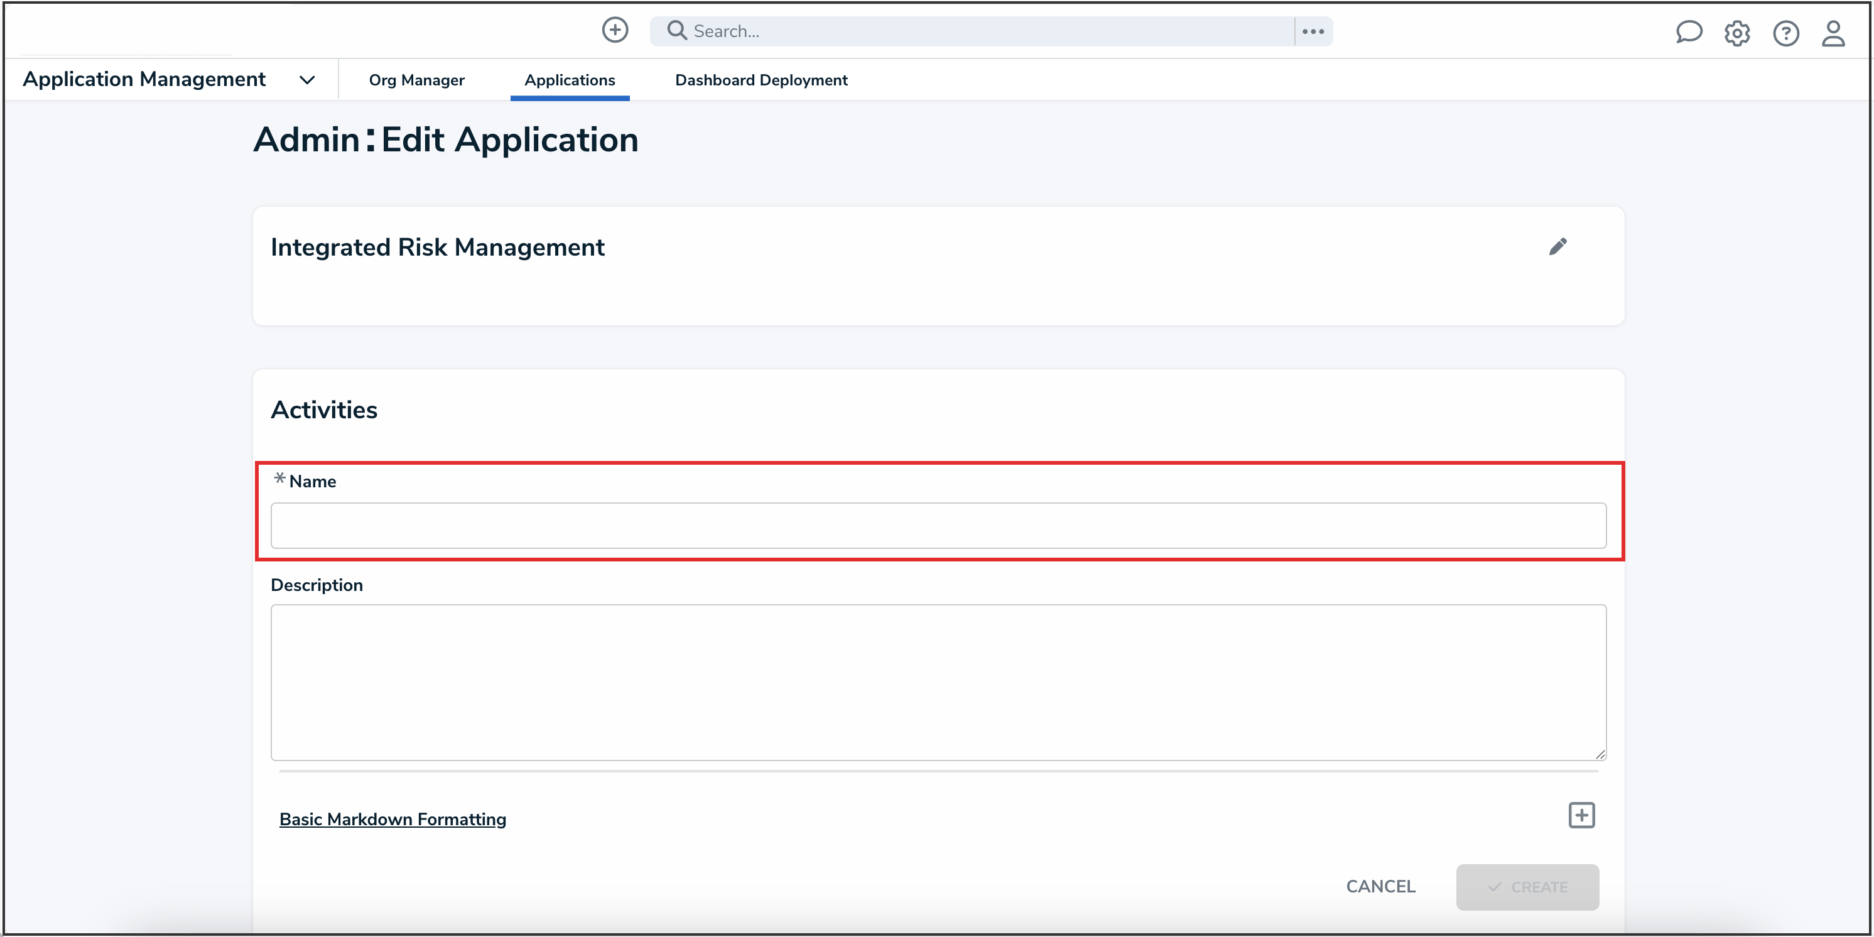Open the settings gear icon
Screen dimensions: 1874x937
tap(1736, 33)
